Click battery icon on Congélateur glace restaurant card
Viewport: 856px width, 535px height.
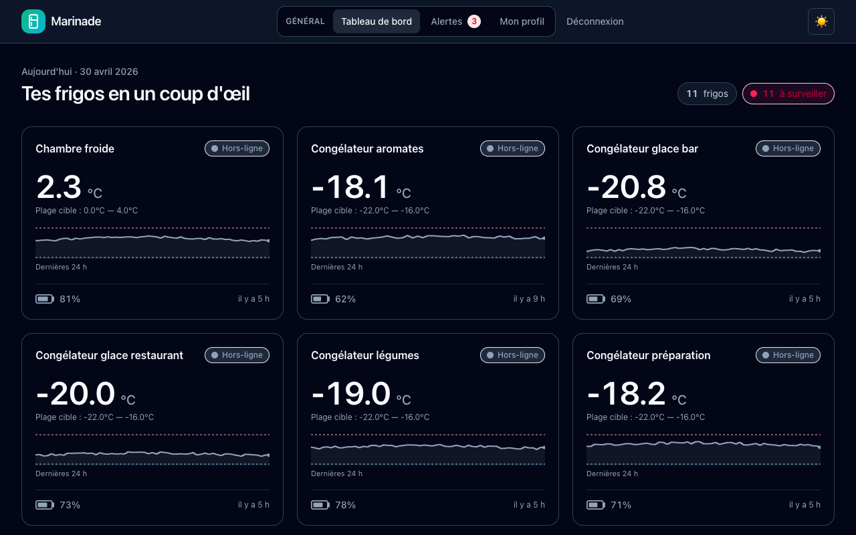click(x=45, y=505)
